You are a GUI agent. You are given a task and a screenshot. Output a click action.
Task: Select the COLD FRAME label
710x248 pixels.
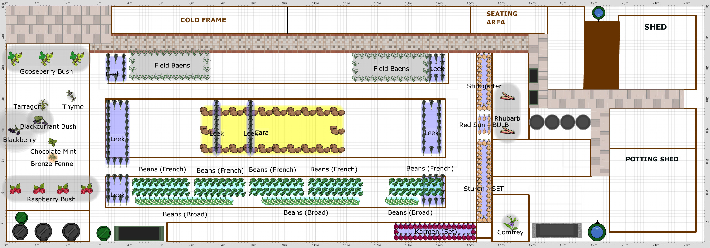[x=203, y=20]
